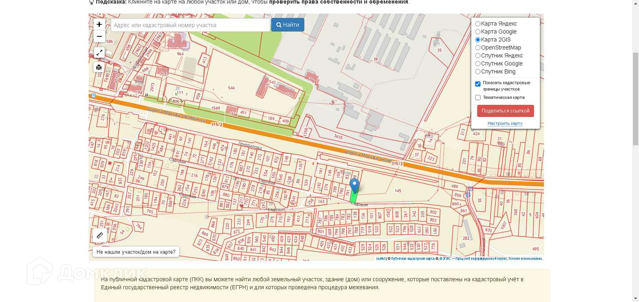Click the green highlighted parcel
The width and height of the screenshot is (639, 302).
click(354, 197)
